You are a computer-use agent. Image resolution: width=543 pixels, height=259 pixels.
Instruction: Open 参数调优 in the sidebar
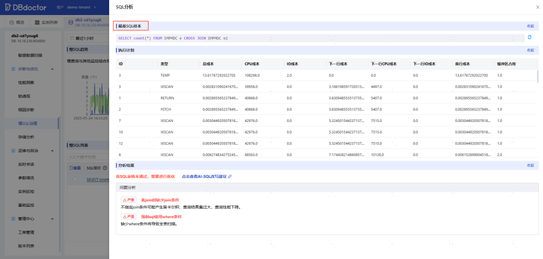coord(26,178)
